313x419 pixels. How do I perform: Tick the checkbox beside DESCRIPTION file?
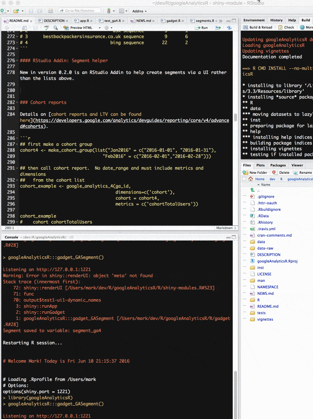pos(245,255)
